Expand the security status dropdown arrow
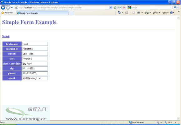Screen dimensions: 181x125 [161, 123]
